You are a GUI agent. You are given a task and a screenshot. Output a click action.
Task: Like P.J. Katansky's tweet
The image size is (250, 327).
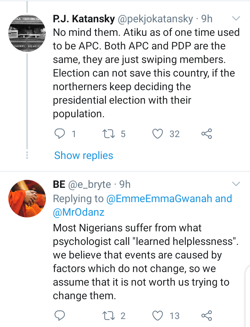click(x=158, y=134)
